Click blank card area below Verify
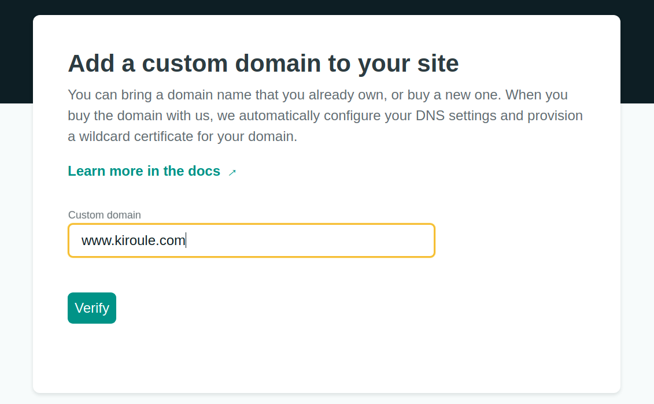 (327, 358)
